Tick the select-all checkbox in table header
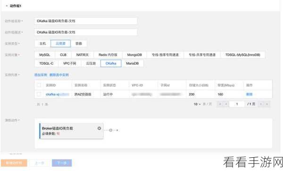Image resolution: width=283 pixels, height=171 pixels. 39,85
